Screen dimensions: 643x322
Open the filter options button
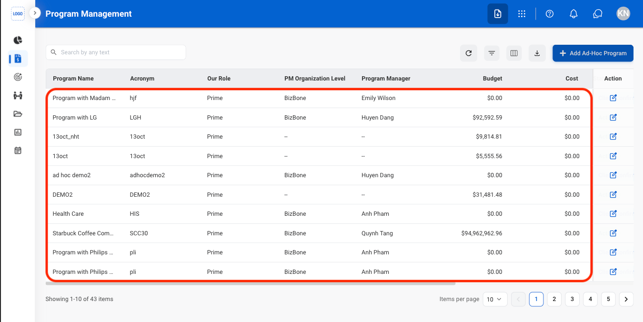coord(492,53)
